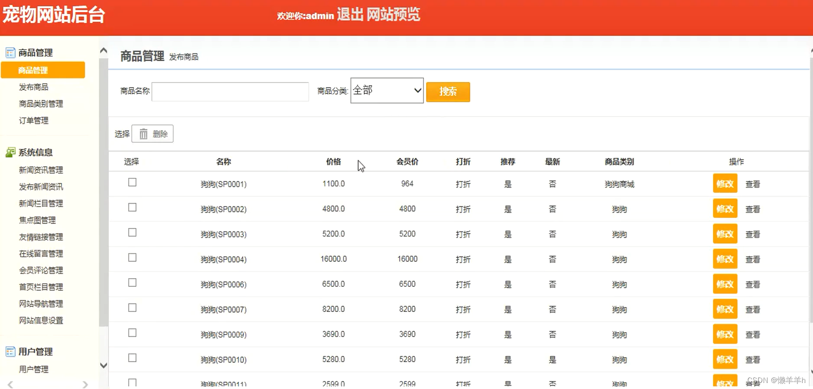Mark the 狗狗(SP0007) checkbox

tap(132, 308)
